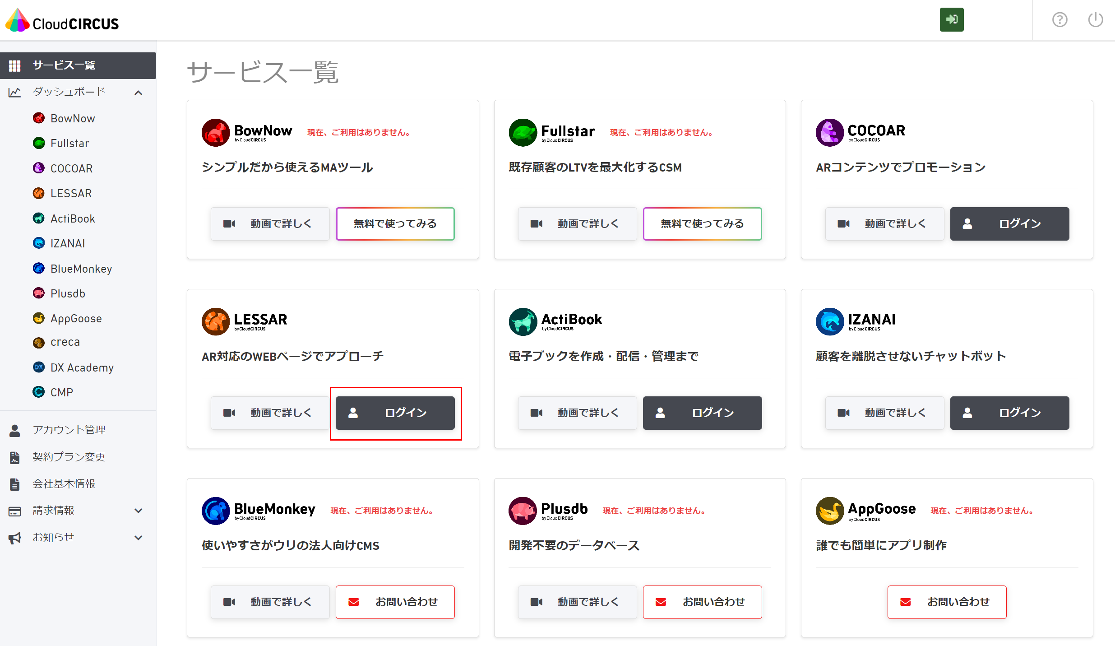Click BlueMonkey card お問い合わせ button

tap(395, 602)
